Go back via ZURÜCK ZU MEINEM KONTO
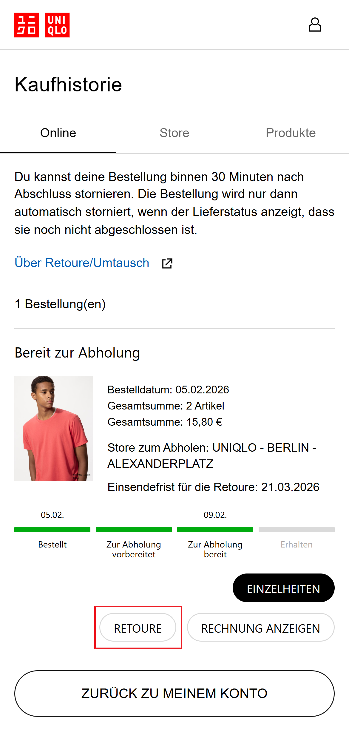Viewport: 349px width, 756px height. (174, 693)
